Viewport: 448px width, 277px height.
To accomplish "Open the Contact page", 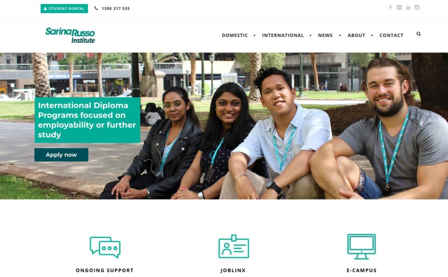I will (391, 35).
